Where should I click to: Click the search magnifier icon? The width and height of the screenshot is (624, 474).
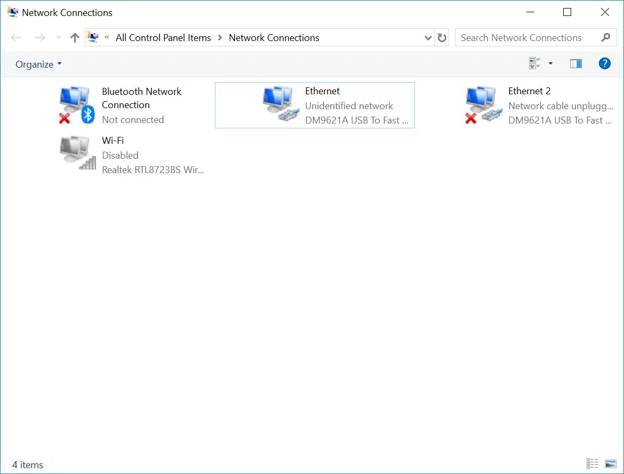click(x=606, y=38)
